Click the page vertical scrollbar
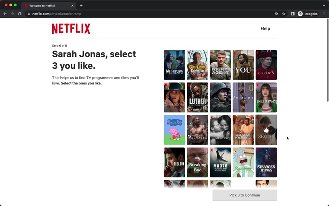Viewport: 329px width, 206px height. 327,60
